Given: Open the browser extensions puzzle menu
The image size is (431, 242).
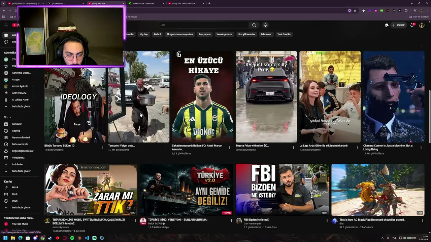Looking at the screenshot, I should point(406,10).
